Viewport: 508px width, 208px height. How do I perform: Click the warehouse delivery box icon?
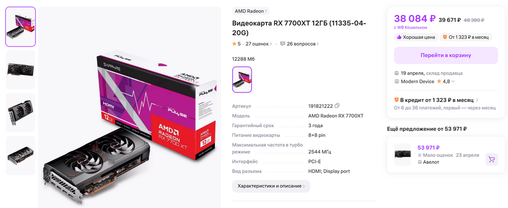(397, 73)
